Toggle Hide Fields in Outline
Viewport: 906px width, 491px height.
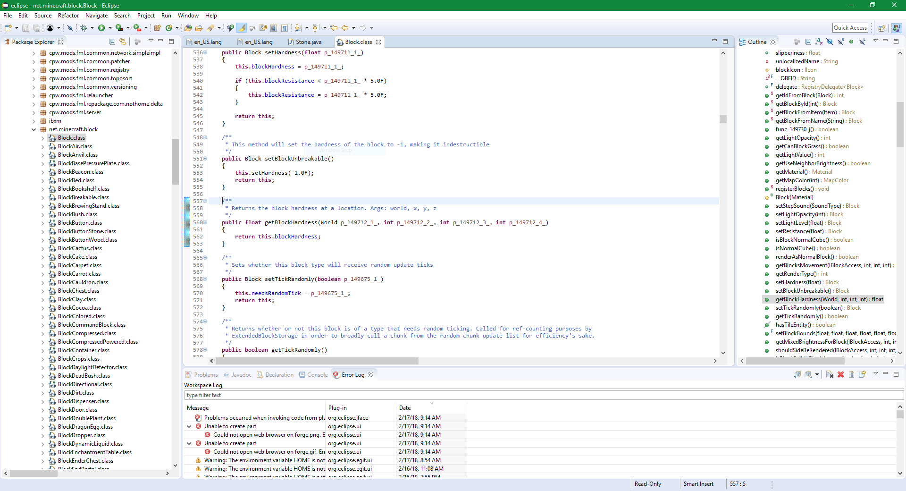[830, 42]
